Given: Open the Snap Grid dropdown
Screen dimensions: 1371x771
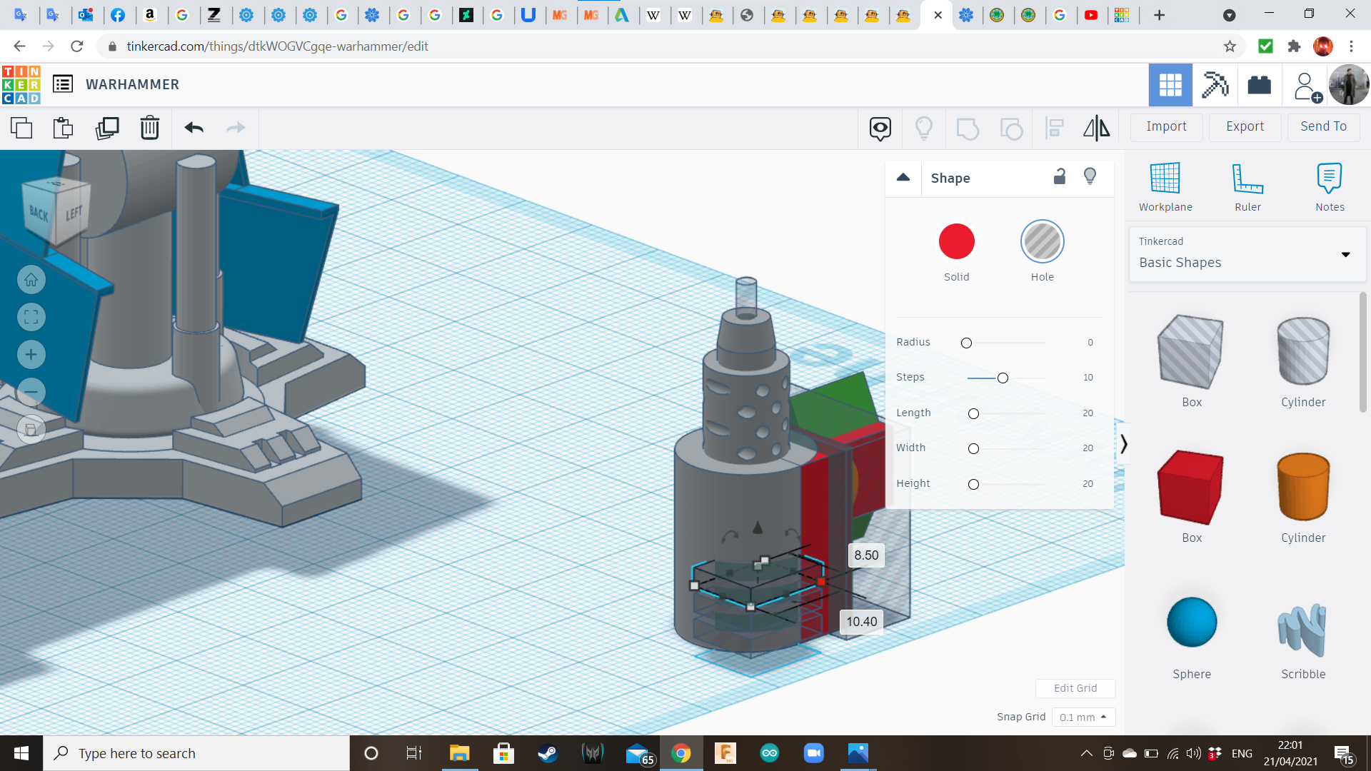Looking at the screenshot, I should click(x=1083, y=717).
